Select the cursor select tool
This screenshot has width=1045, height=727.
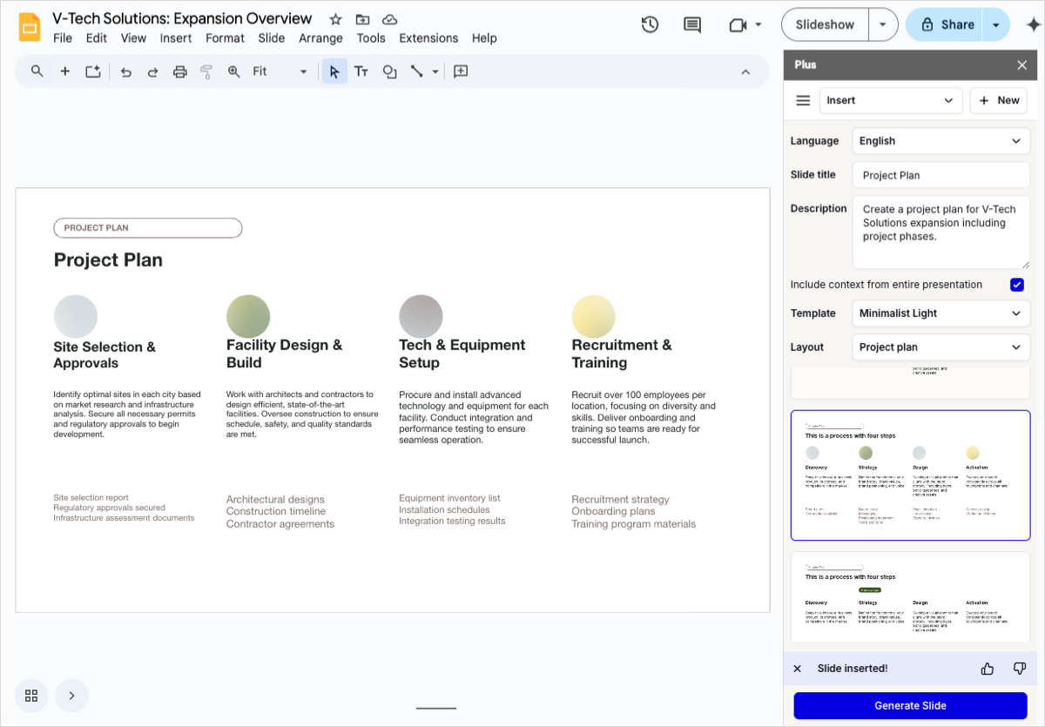(334, 71)
